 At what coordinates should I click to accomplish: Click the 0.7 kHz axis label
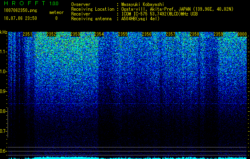point(3,131)
